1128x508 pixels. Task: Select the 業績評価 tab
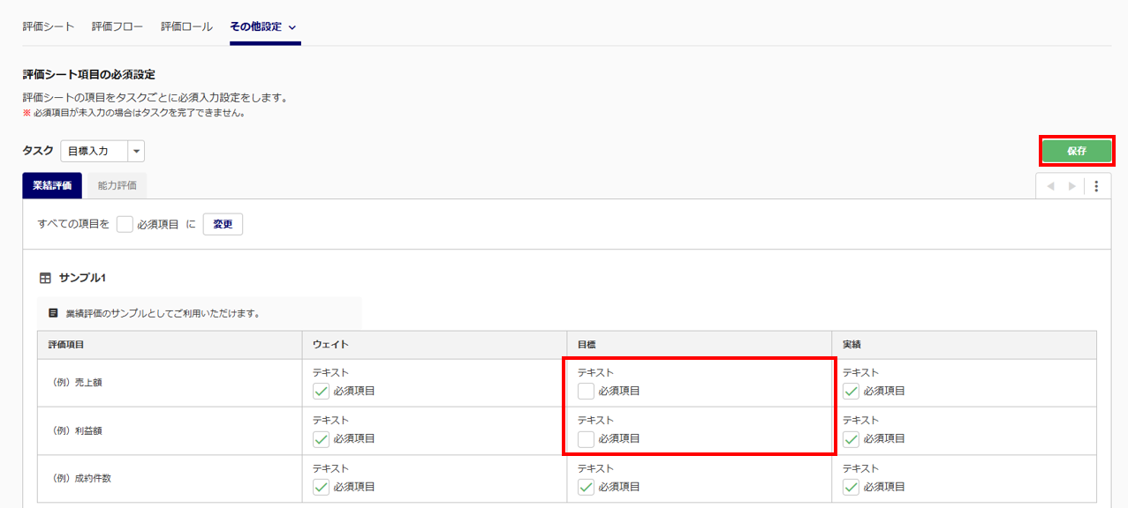[52, 185]
